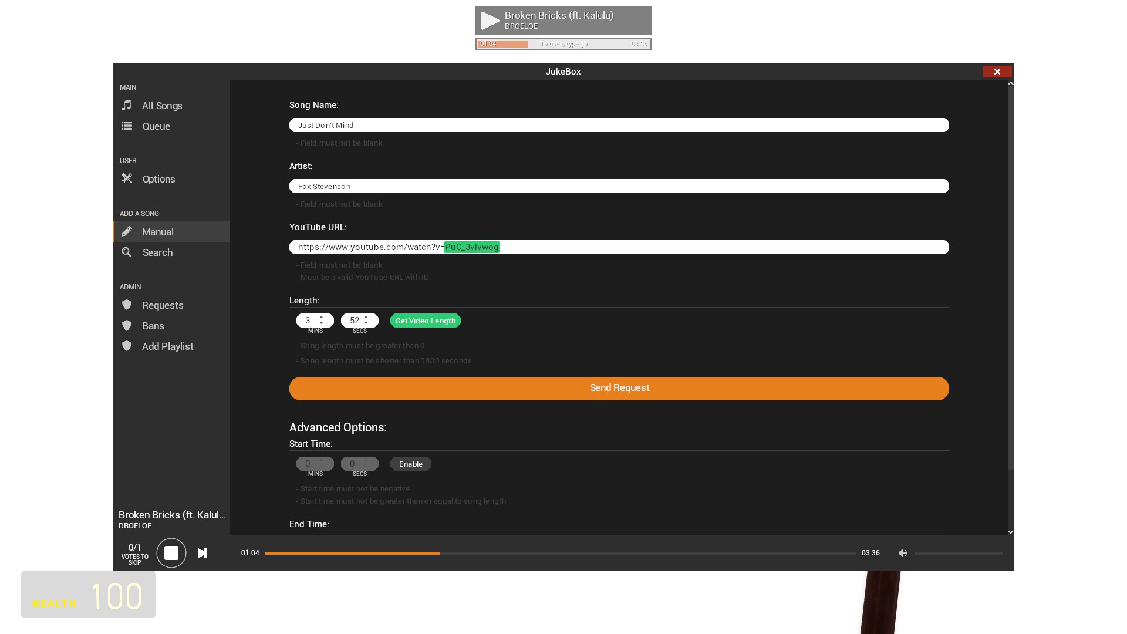Click the play triangle in the top widget

(490, 21)
